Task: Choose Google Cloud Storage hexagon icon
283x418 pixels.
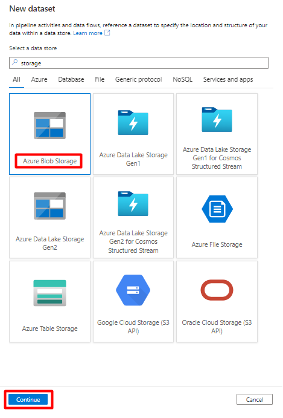Action: (x=133, y=290)
